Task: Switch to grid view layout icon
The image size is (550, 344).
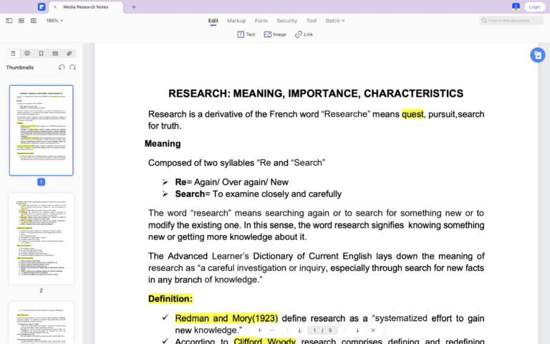Action: pos(21,21)
